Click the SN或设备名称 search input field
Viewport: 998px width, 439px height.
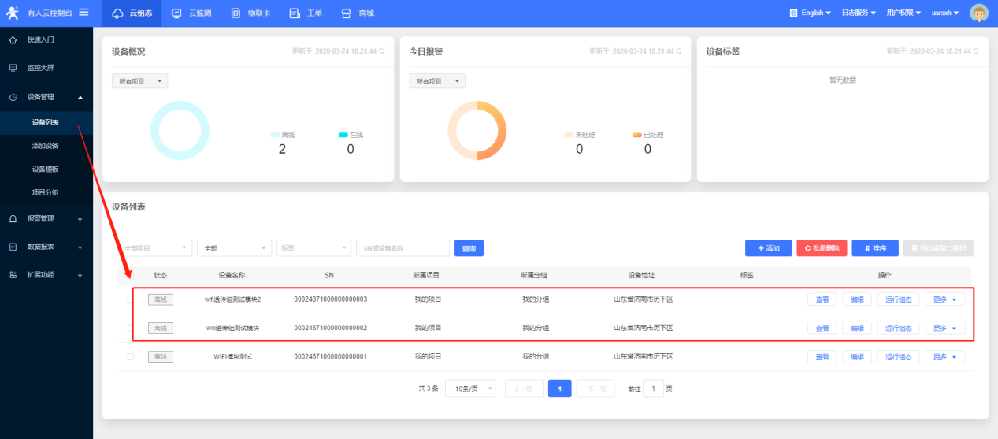(403, 248)
